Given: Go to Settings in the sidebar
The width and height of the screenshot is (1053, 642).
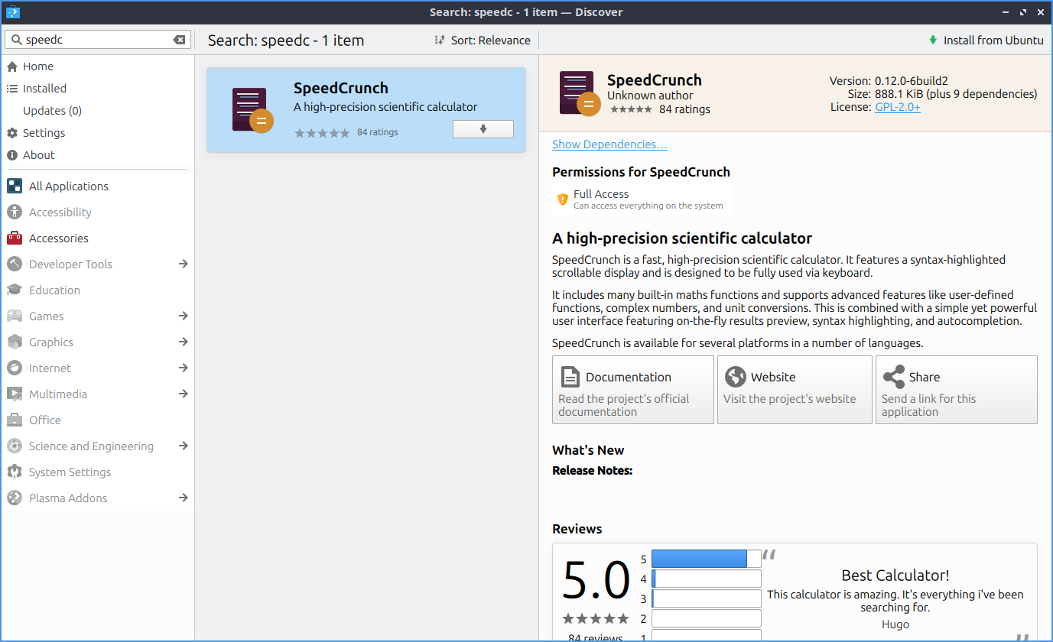Looking at the screenshot, I should pos(44,133).
